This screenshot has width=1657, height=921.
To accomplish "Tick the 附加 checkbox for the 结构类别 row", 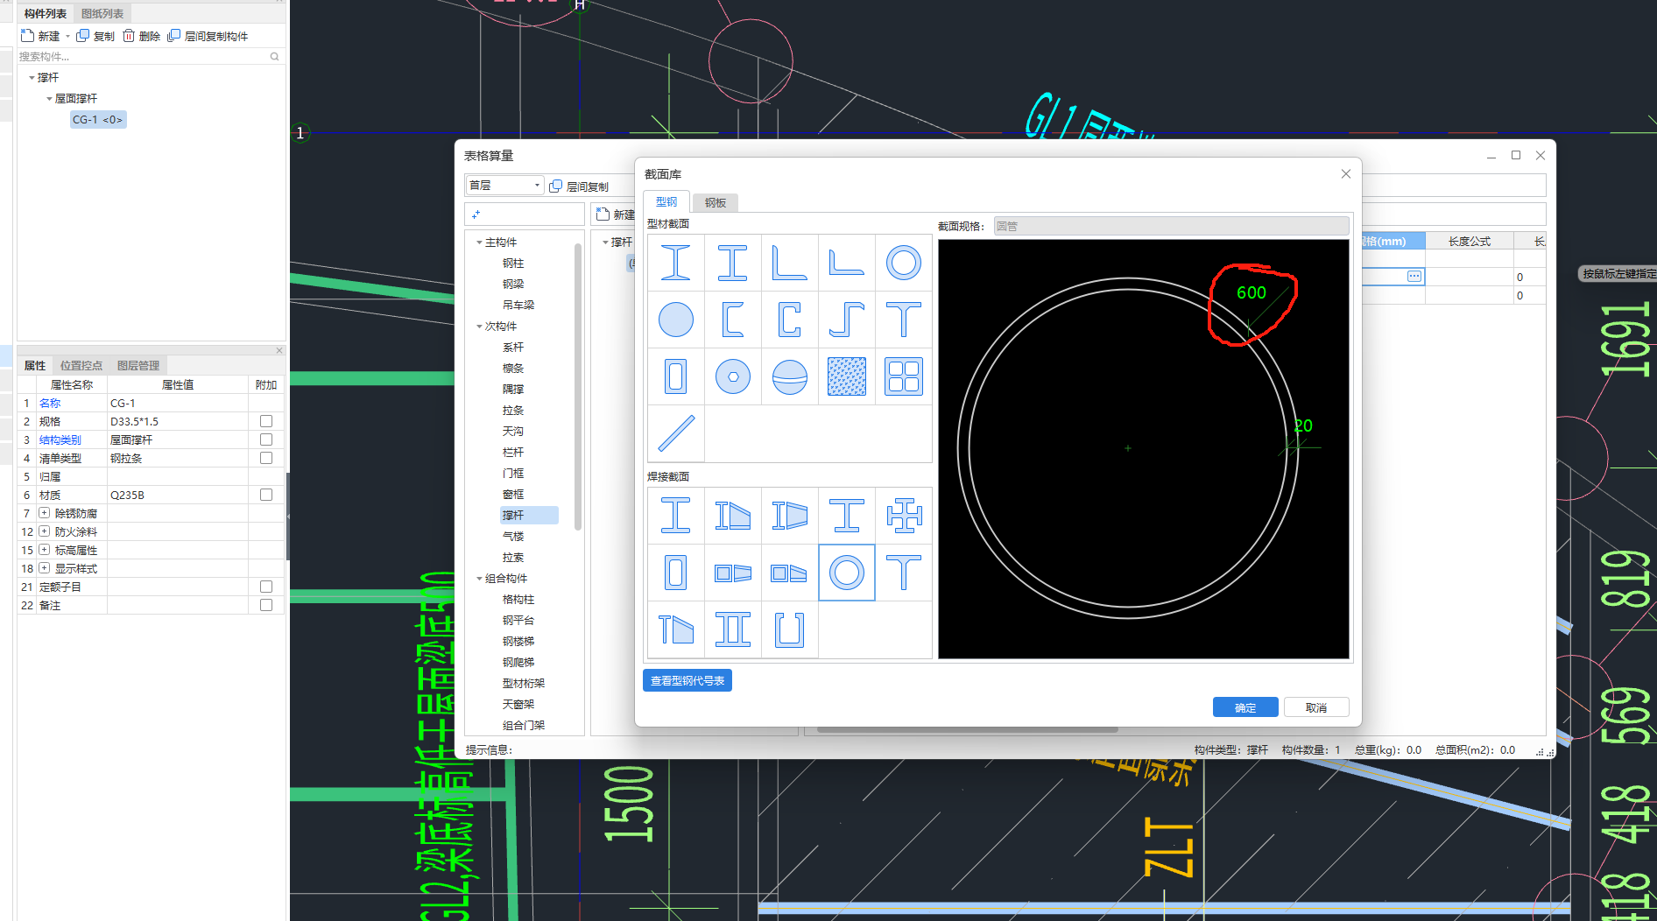I will point(266,439).
